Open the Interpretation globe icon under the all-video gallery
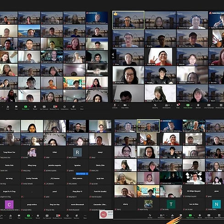Screen dimensions: 224x224 click(x=65, y=107)
